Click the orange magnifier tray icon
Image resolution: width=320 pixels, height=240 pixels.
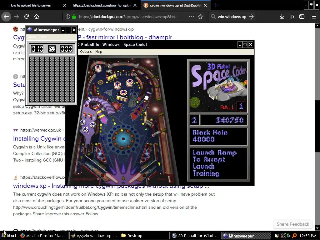(x=294, y=236)
